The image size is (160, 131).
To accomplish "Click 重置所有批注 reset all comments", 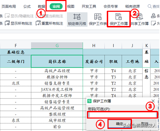I will pos(49,24).
